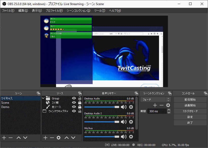Open Desktop Audio 2 settings gear
The width and height of the screenshot is (208, 148).
131,122
